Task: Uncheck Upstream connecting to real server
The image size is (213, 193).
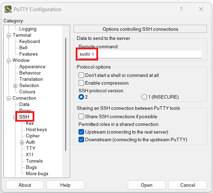Action: pos(81,132)
